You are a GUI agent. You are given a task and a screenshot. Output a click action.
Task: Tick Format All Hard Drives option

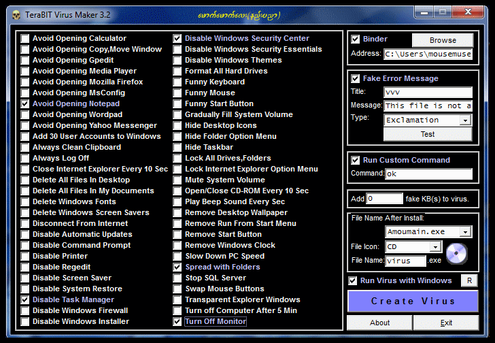coord(177,71)
